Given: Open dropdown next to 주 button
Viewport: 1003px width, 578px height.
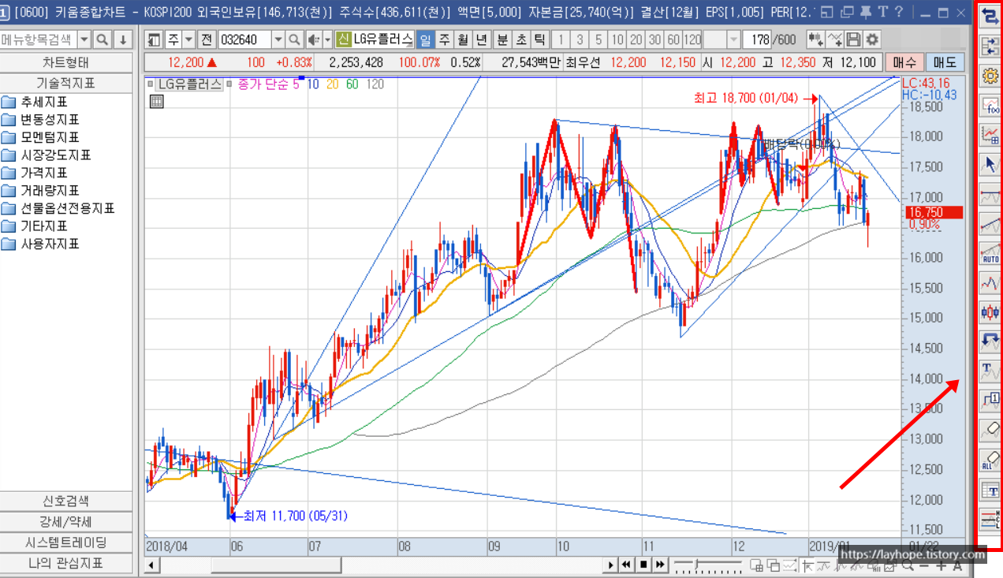Looking at the screenshot, I should [x=188, y=39].
